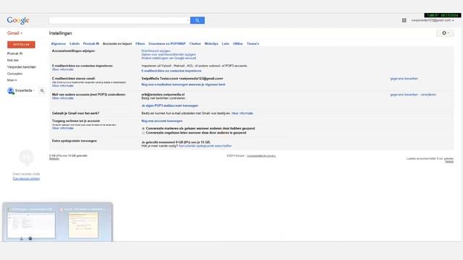Focus the Google search input field

click(118, 20)
